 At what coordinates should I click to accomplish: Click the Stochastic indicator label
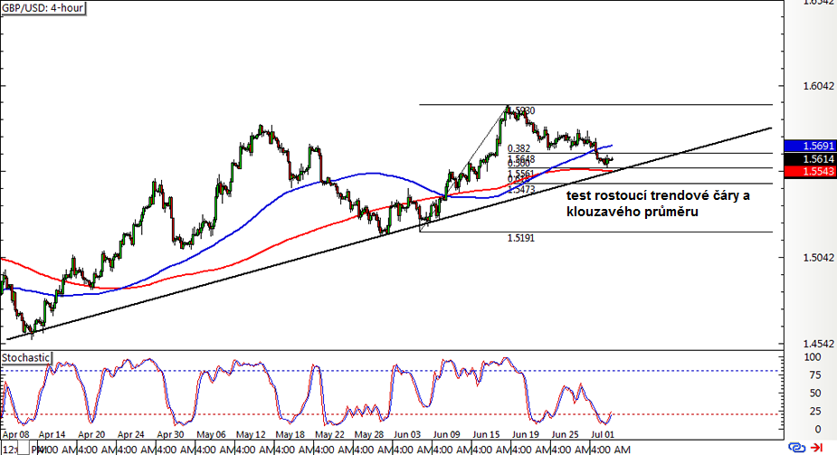click(25, 357)
